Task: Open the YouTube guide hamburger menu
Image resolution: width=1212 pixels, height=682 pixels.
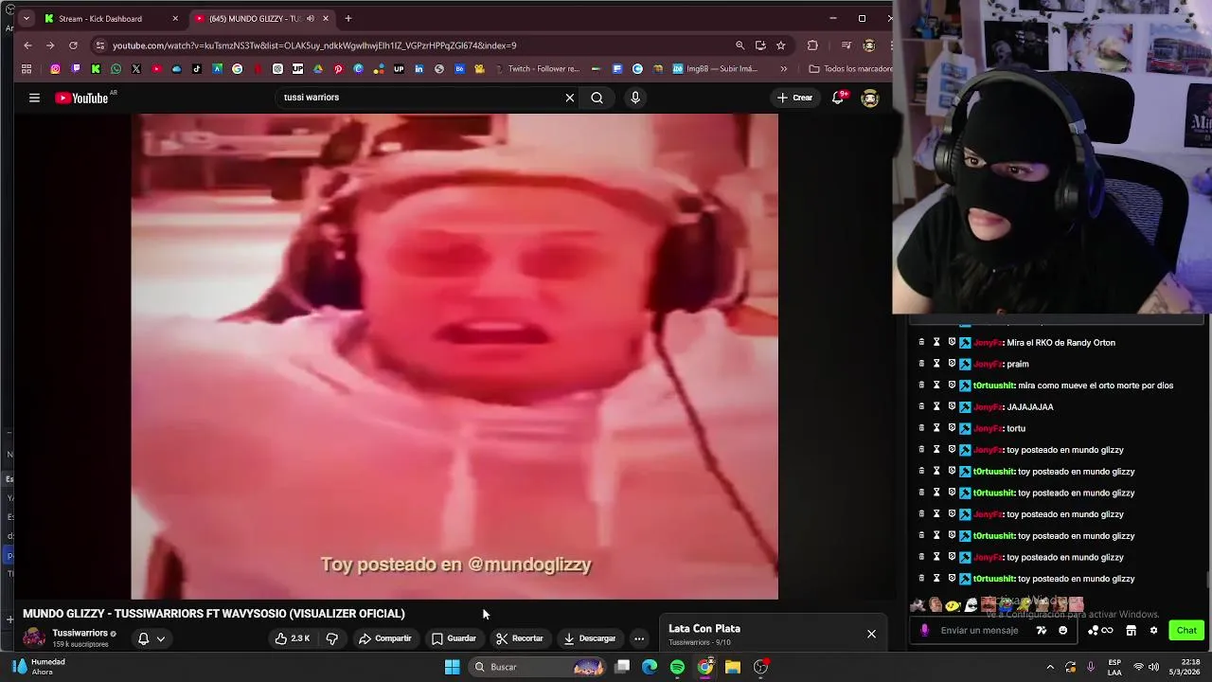Action: point(34,98)
